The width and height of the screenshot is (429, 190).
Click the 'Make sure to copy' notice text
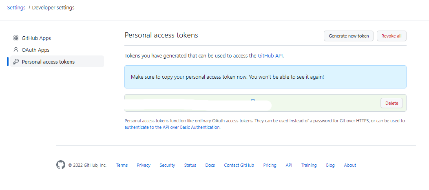(228, 77)
